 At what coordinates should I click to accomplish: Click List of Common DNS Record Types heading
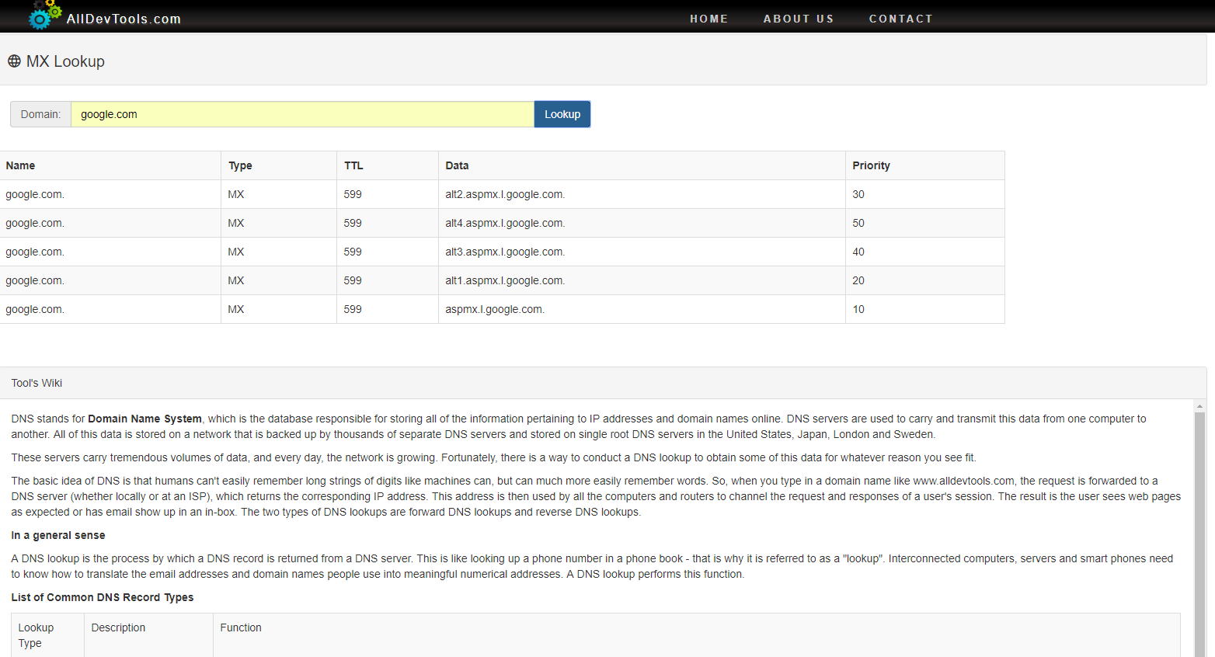coord(103,597)
